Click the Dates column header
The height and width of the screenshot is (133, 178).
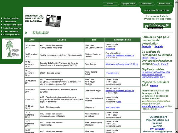(x=32, y=40)
